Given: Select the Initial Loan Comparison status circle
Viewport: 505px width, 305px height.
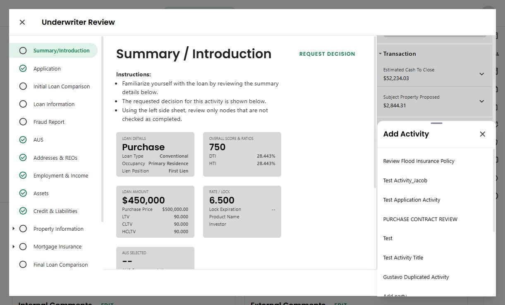Looking at the screenshot, I should pos(23,86).
